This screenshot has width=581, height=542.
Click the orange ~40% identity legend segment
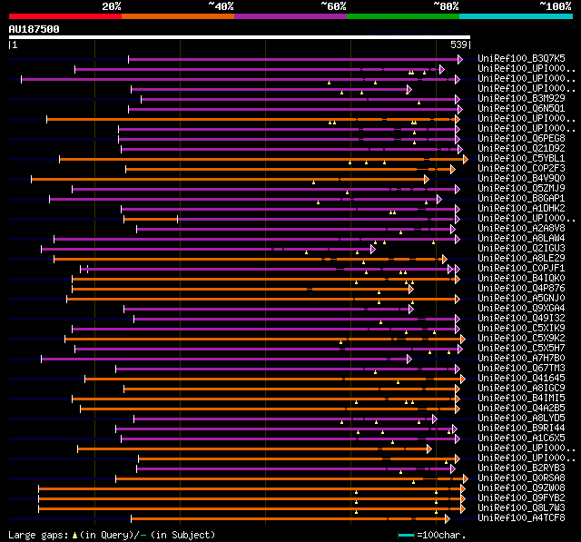point(178,16)
